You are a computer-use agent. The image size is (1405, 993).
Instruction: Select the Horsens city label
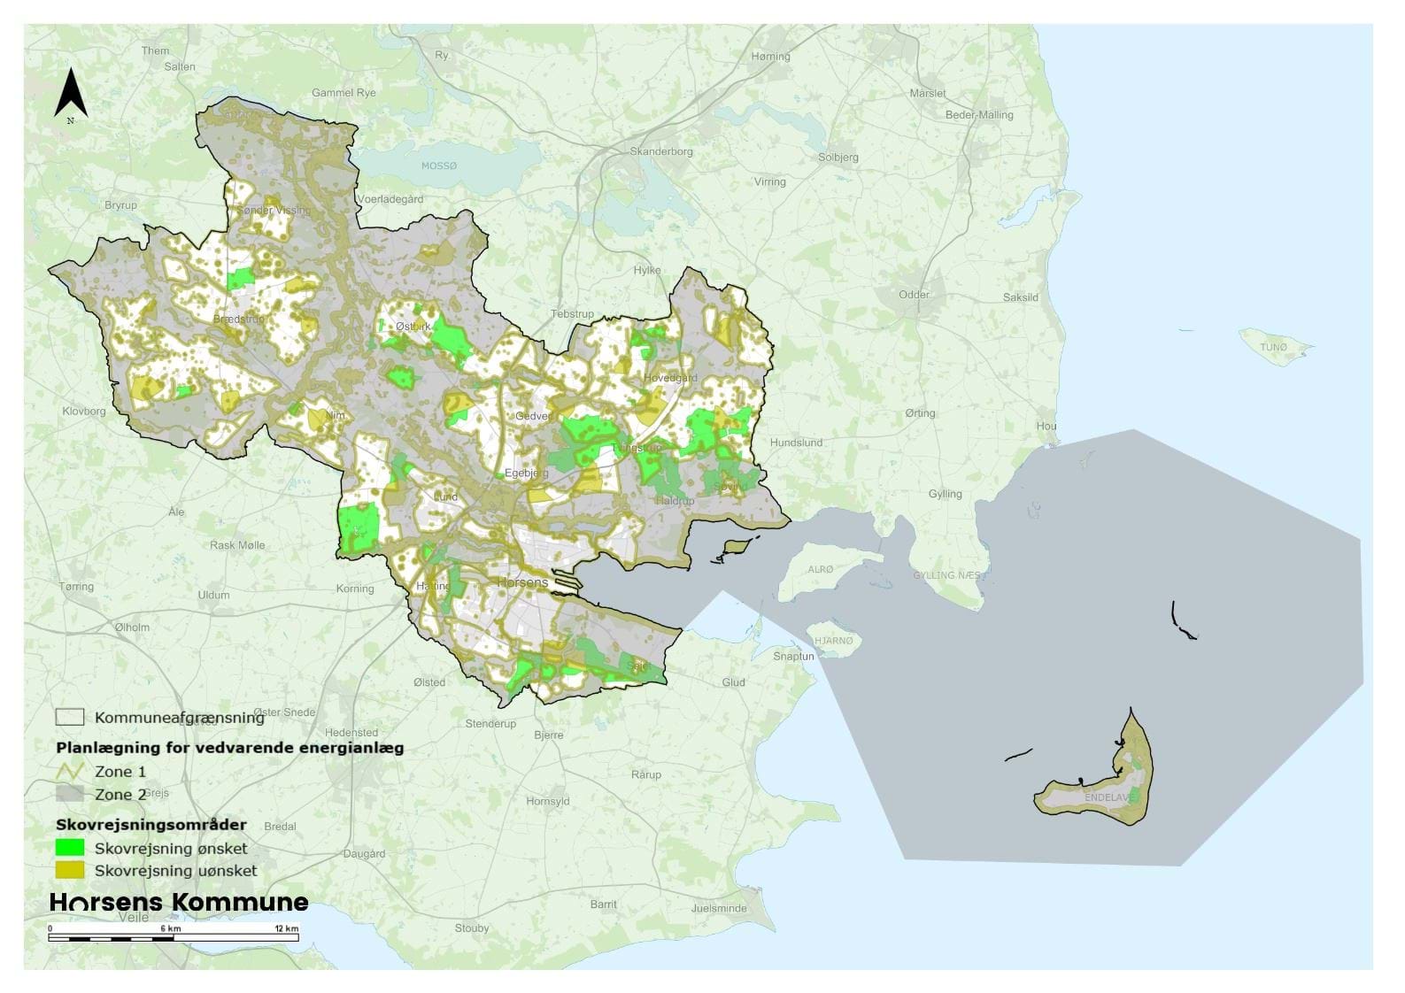tap(522, 582)
